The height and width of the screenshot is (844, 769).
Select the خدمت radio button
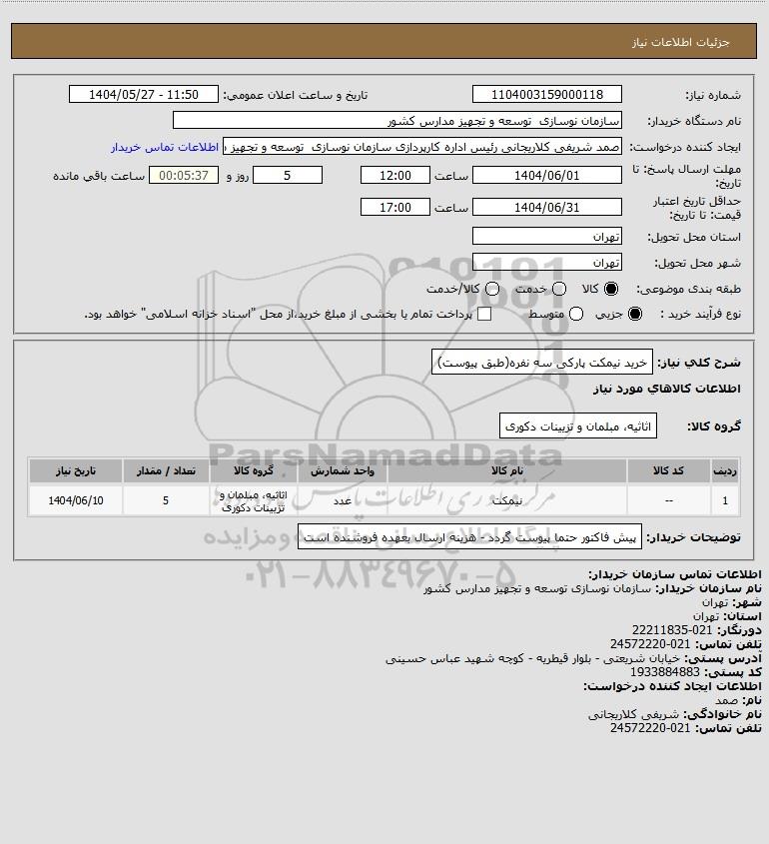click(559, 289)
